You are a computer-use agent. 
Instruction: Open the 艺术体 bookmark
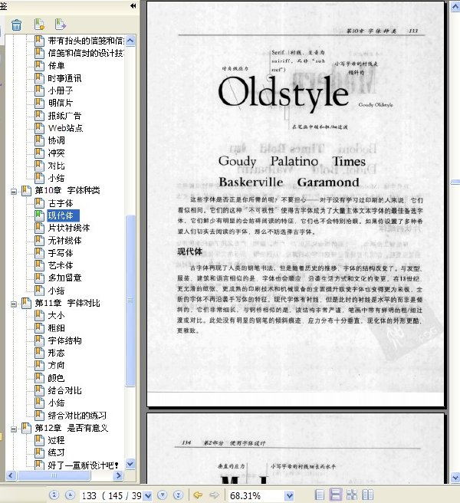pyautogui.click(x=61, y=265)
